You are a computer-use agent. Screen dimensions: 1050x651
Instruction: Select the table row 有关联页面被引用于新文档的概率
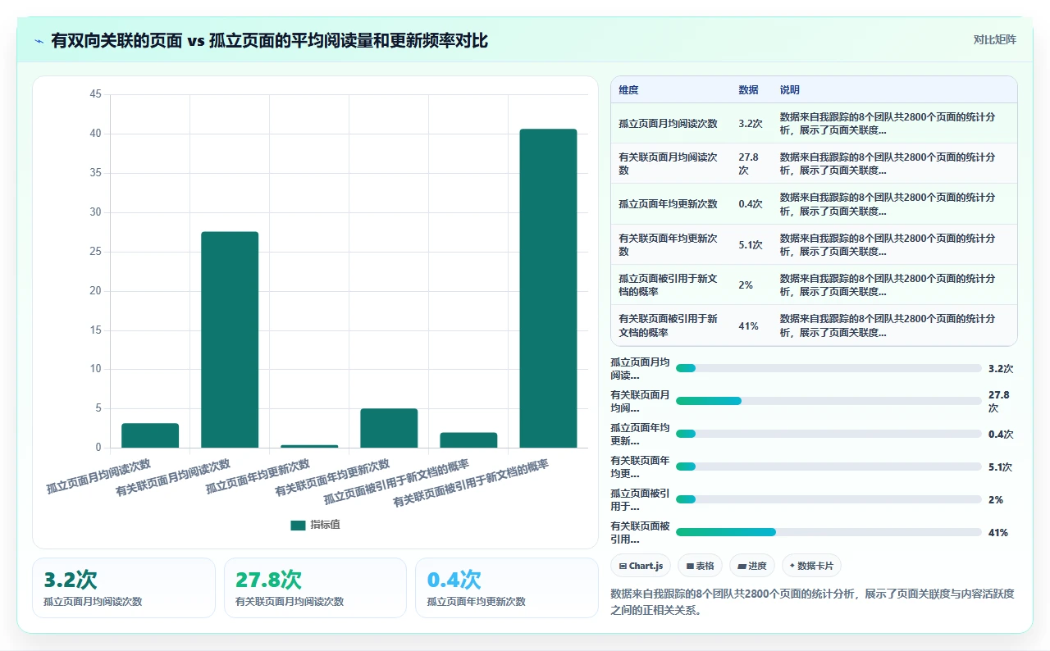pos(814,325)
